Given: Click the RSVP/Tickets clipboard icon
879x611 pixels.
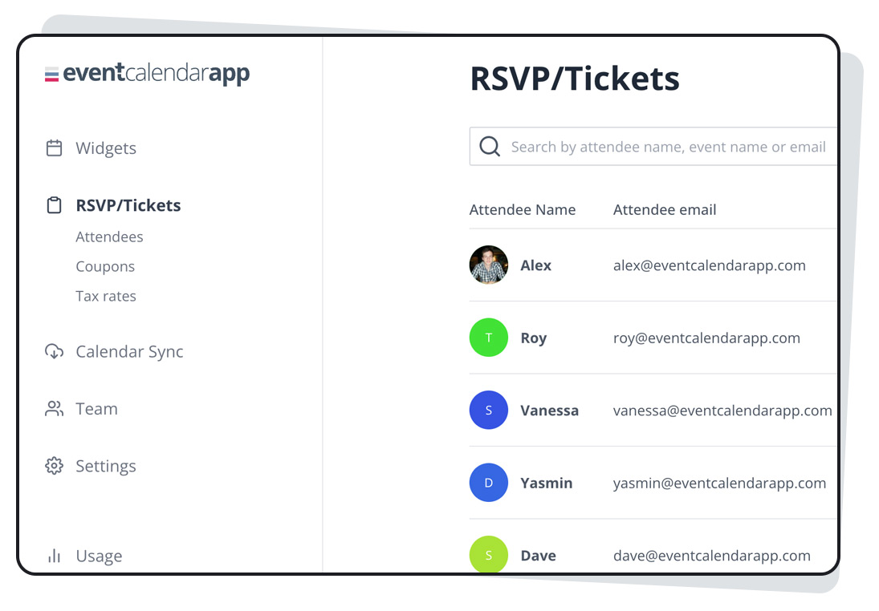Looking at the screenshot, I should pyautogui.click(x=54, y=204).
